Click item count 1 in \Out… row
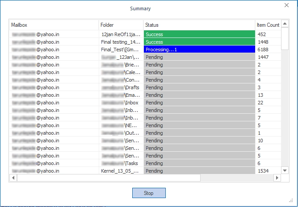The image size is (298, 207). [x=259, y=133]
